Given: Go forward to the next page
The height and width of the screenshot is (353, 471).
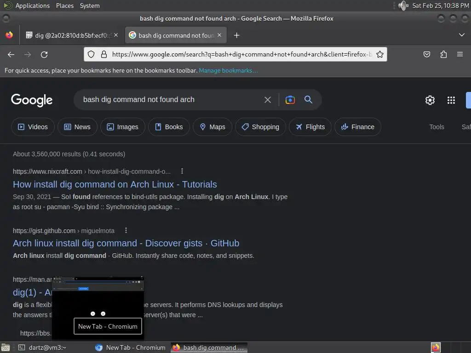Looking at the screenshot, I should (x=28, y=54).
